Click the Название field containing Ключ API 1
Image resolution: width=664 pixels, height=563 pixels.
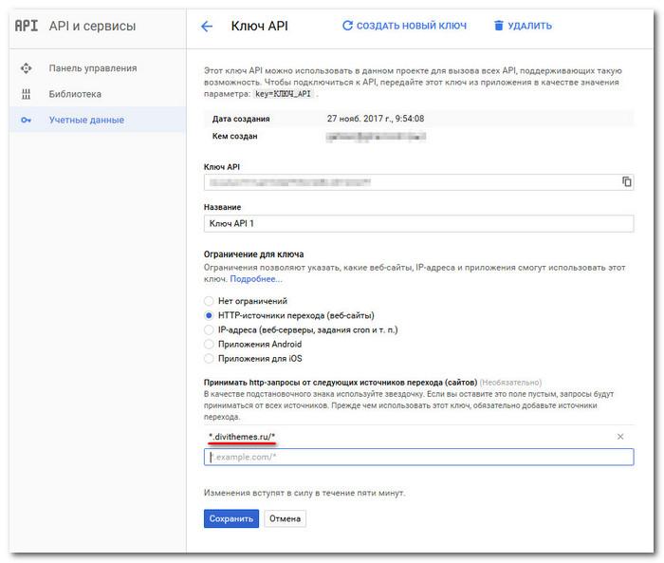click(417, 223)
